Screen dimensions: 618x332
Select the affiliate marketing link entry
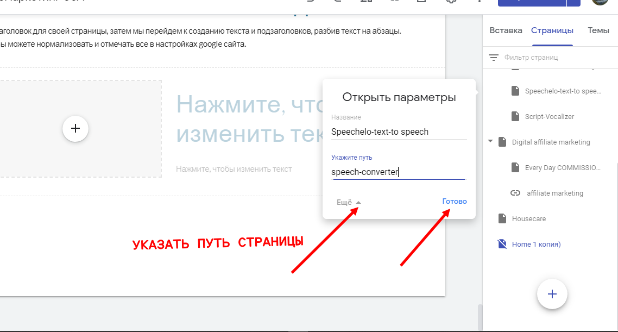click(x=555, y=193)
